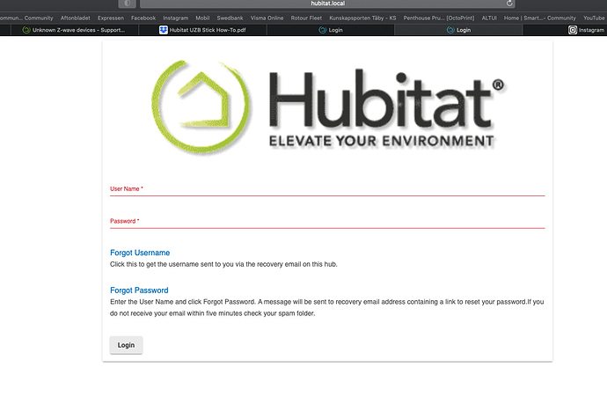Open the Instagram bookmark in favorites bar
The width and height of the screenshot is (607, 397).
click(x=175, y=18)
